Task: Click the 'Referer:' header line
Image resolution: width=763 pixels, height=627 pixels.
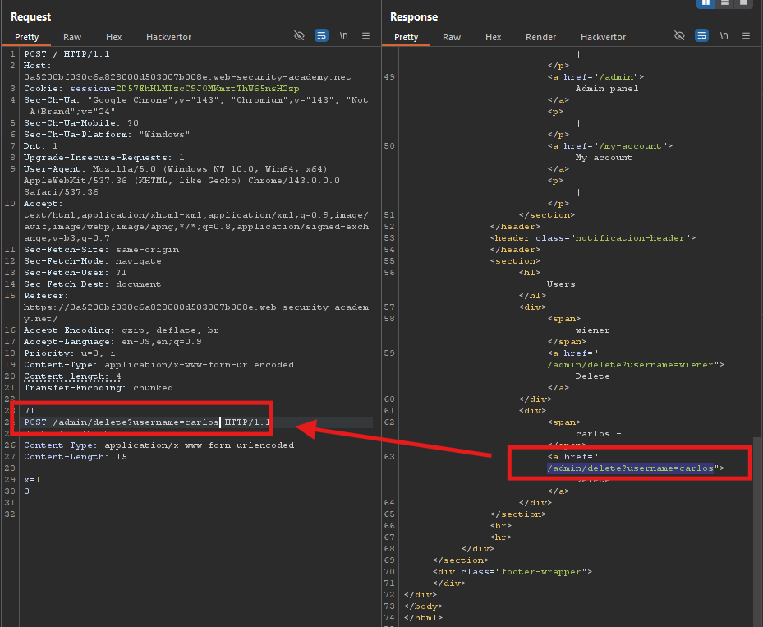Action: [x=47, y=296]
